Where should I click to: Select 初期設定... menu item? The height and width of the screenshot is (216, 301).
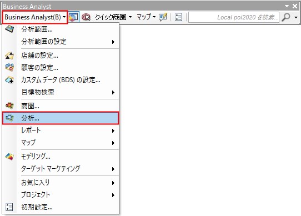[61, 207]
